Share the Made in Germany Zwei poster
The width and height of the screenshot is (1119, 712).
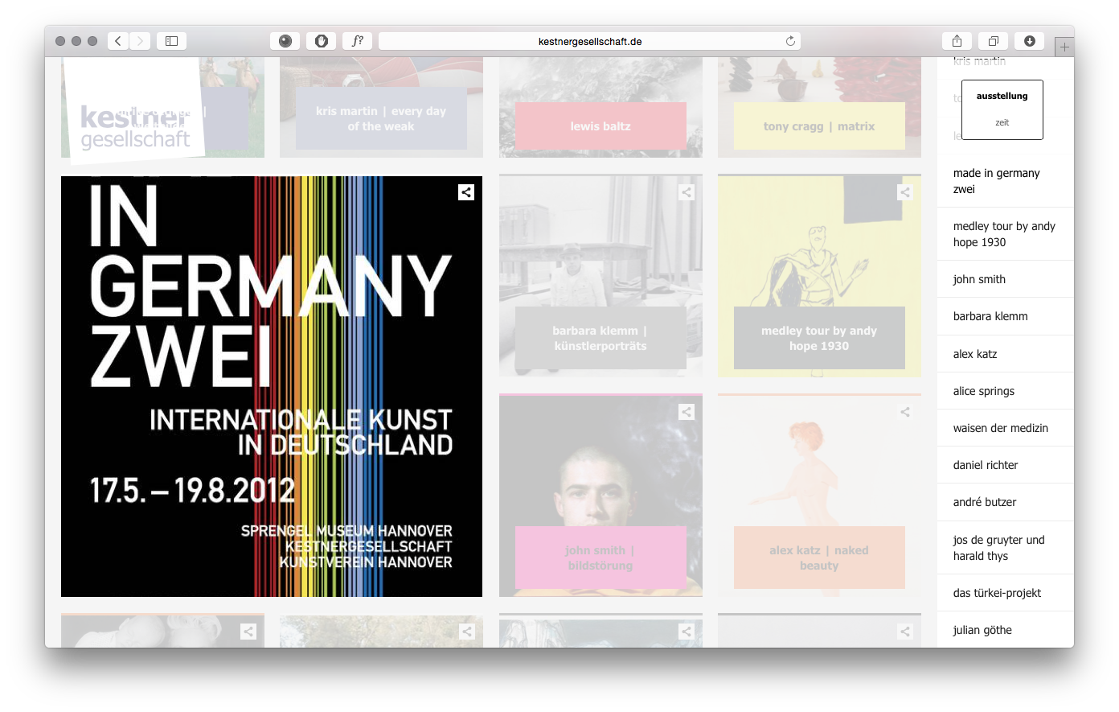pyautogui.click(x=466, y=192)
